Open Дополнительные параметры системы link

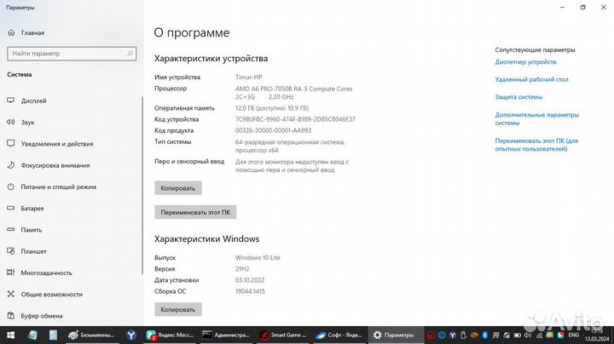(536, 119)
